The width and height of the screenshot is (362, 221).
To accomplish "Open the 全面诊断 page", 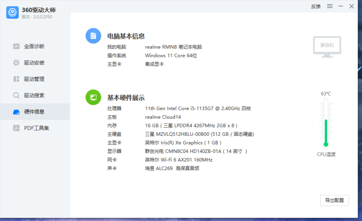I will pyautogui.click(x=35, y=46).
